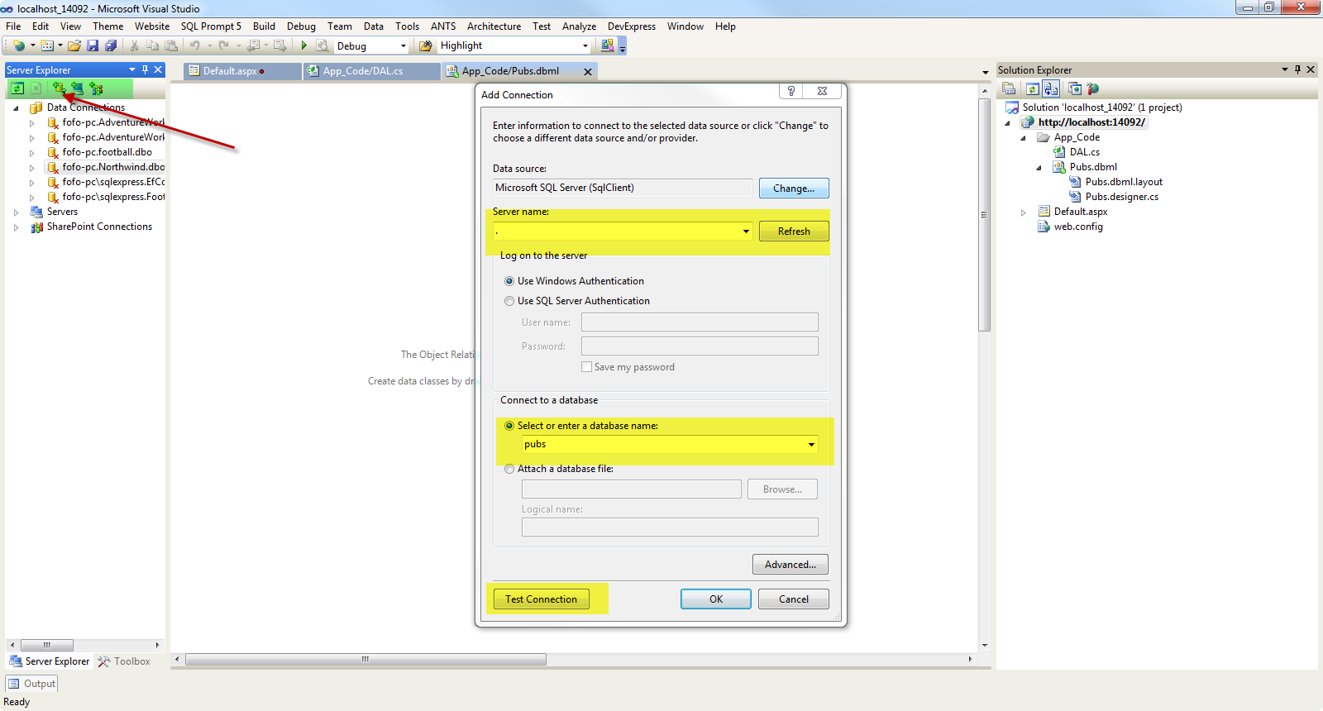Image resolution: width=1323 pixels, height=711 pixels.
Task: Click the Nest Related Files icon
Action: click(1051, 88)
